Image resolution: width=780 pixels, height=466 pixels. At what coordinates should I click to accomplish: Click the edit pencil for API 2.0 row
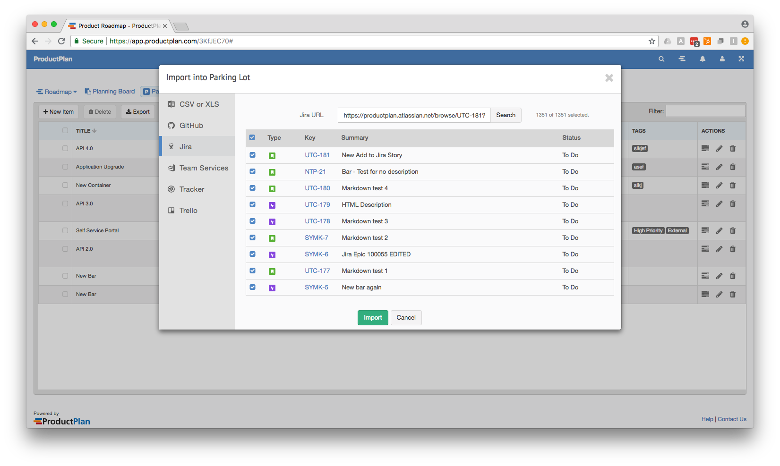pos(719,249)
